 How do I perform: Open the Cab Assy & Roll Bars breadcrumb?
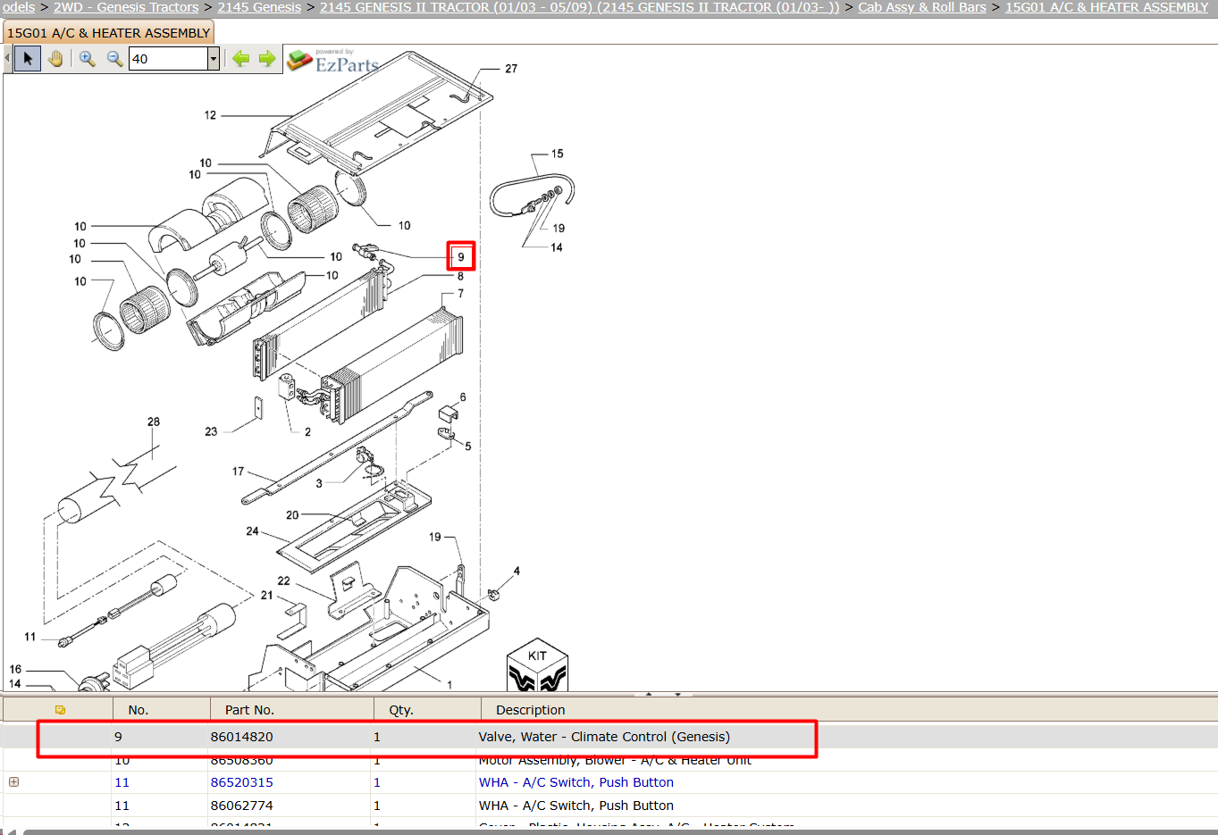click(x=922, y=7)
